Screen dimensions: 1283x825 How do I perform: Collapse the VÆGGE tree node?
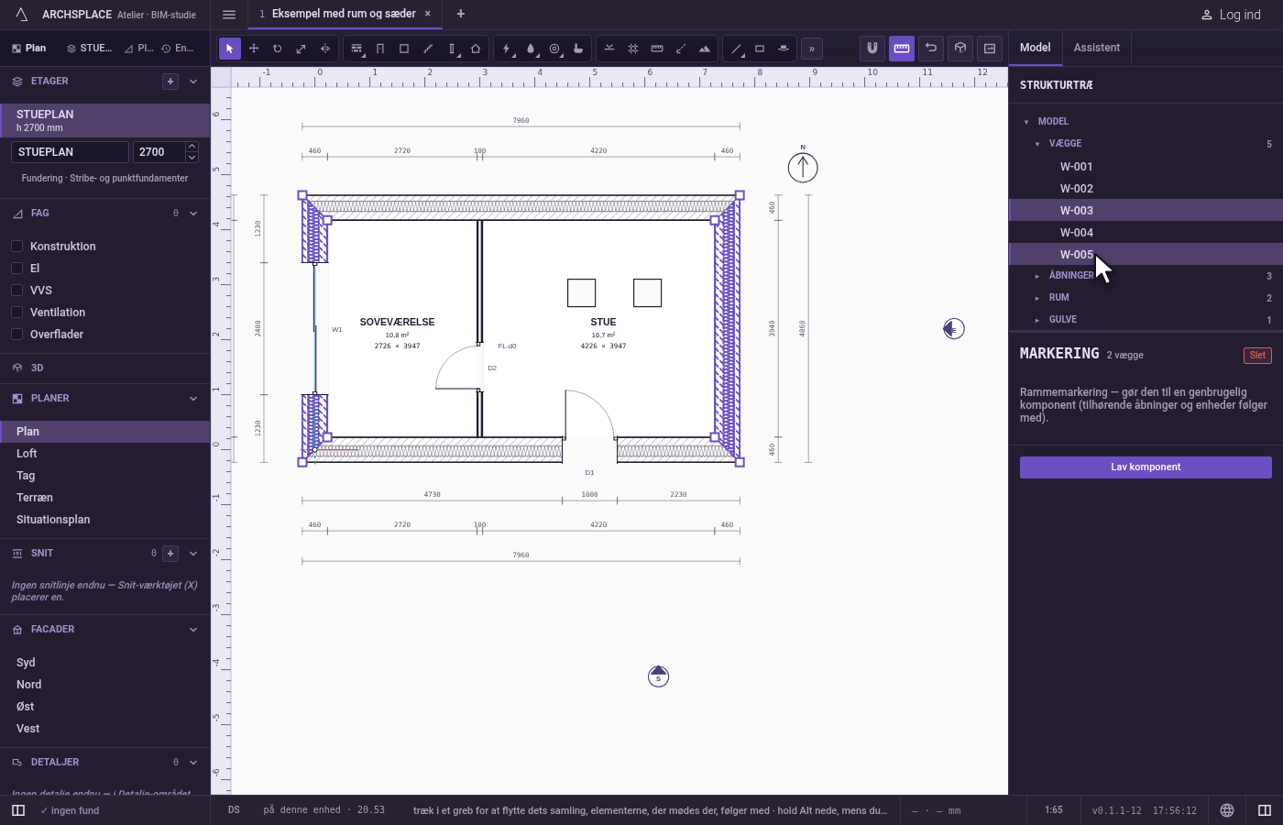tap(1037, 144)
